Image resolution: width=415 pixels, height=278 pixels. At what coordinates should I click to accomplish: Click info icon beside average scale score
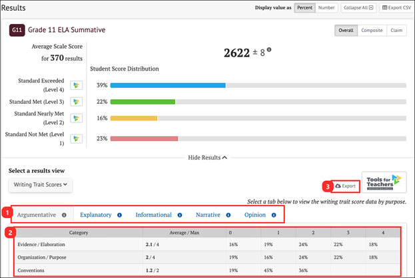269,50
